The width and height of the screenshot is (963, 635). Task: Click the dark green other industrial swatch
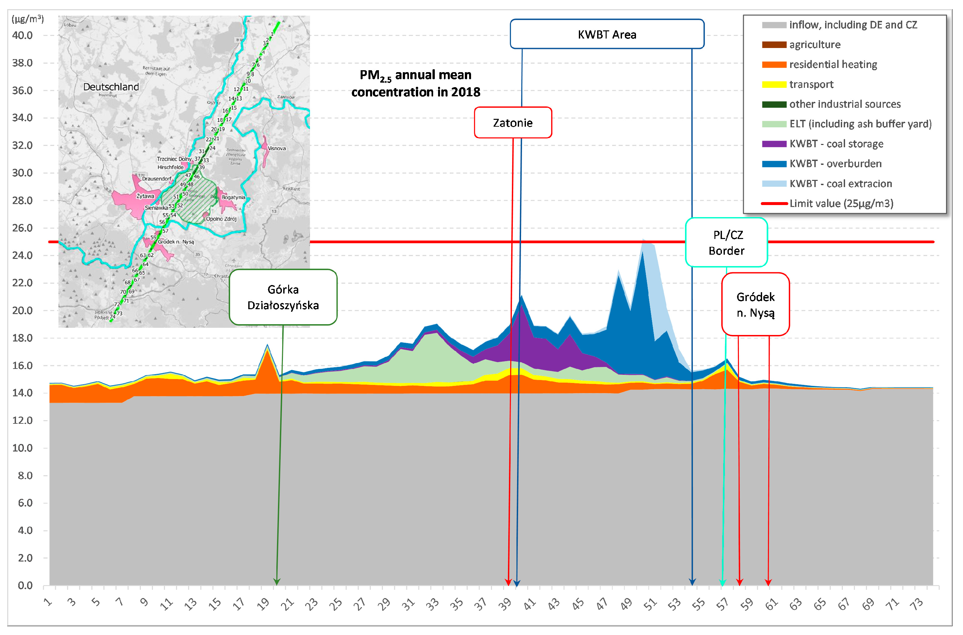pyautogui.click(x=774, y=104)
